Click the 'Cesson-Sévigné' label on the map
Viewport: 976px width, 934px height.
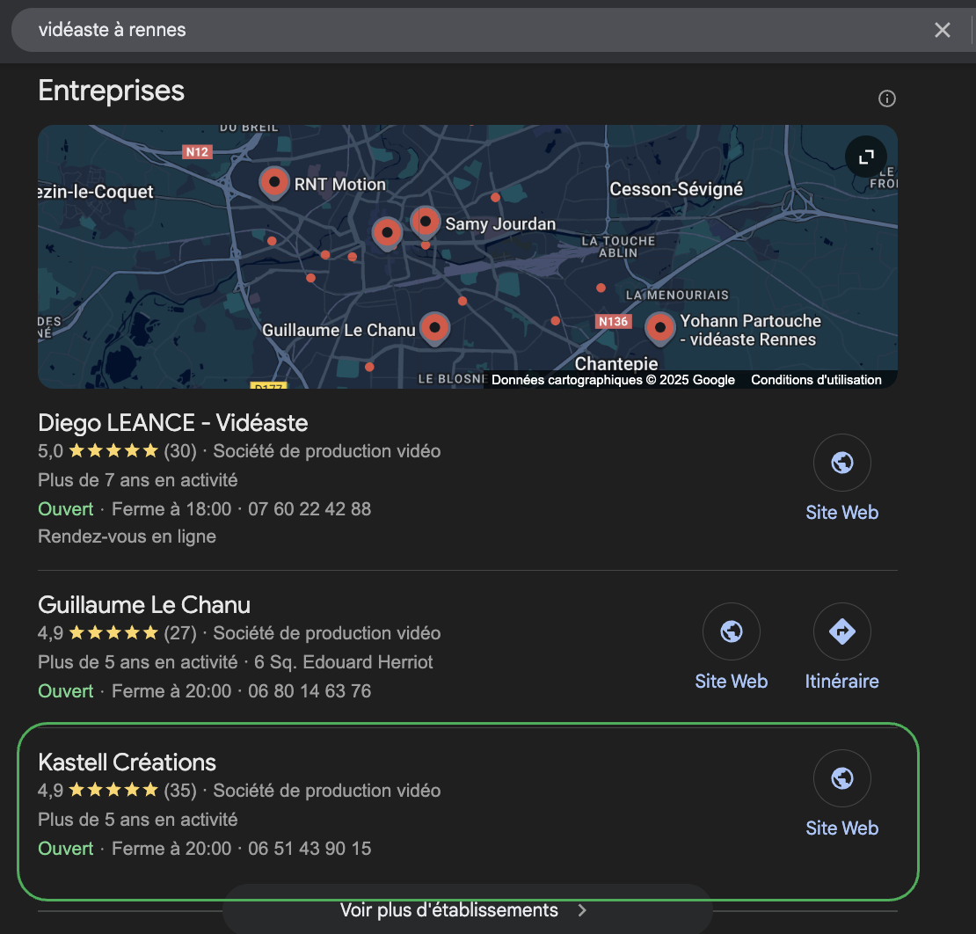(x=676, y=189)
